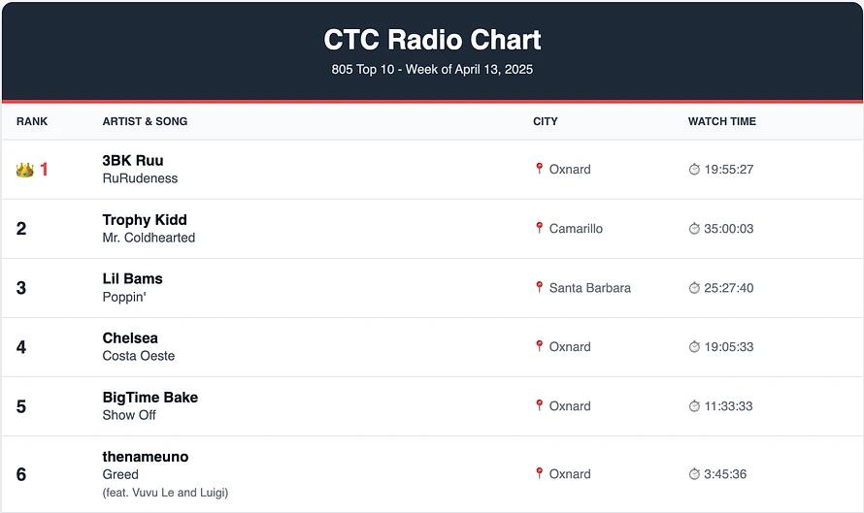This screenshot has width=864, height=513.
Task: Click the stopwatch icon beside 3:45:36
Action: coord(694,474)
